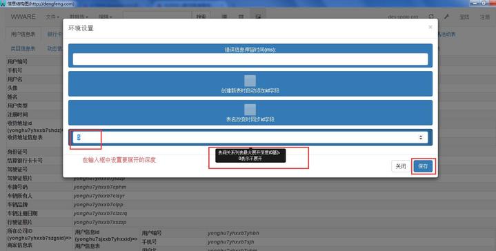Image resolution: width=496 pixels, height=251 pixels.
Task: Switch to list view icon
Action: tap(224, 17)
